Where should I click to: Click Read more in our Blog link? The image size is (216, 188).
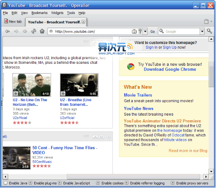[188, 151]
